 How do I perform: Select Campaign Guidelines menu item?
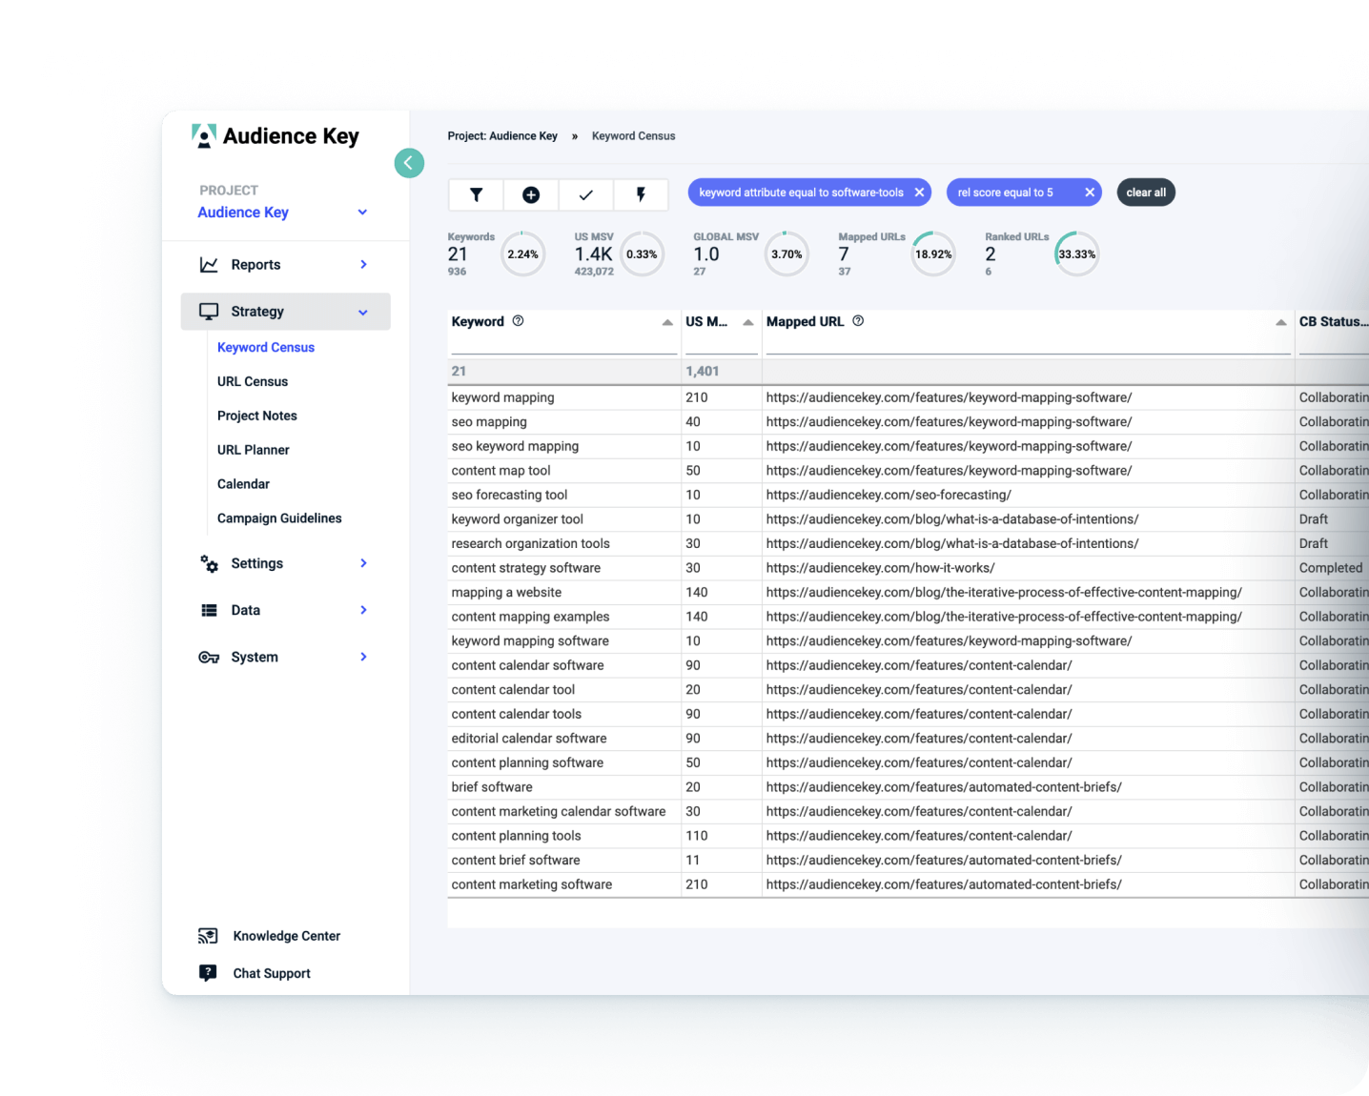coord(278,518)
